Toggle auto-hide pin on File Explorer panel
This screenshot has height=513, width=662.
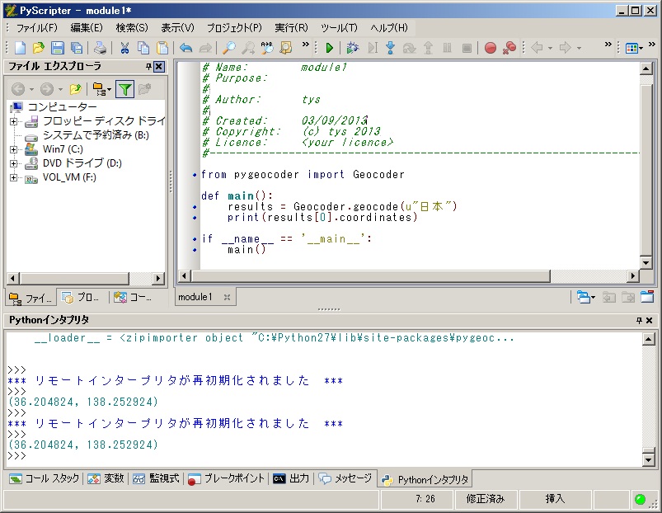tap(149, 67)
